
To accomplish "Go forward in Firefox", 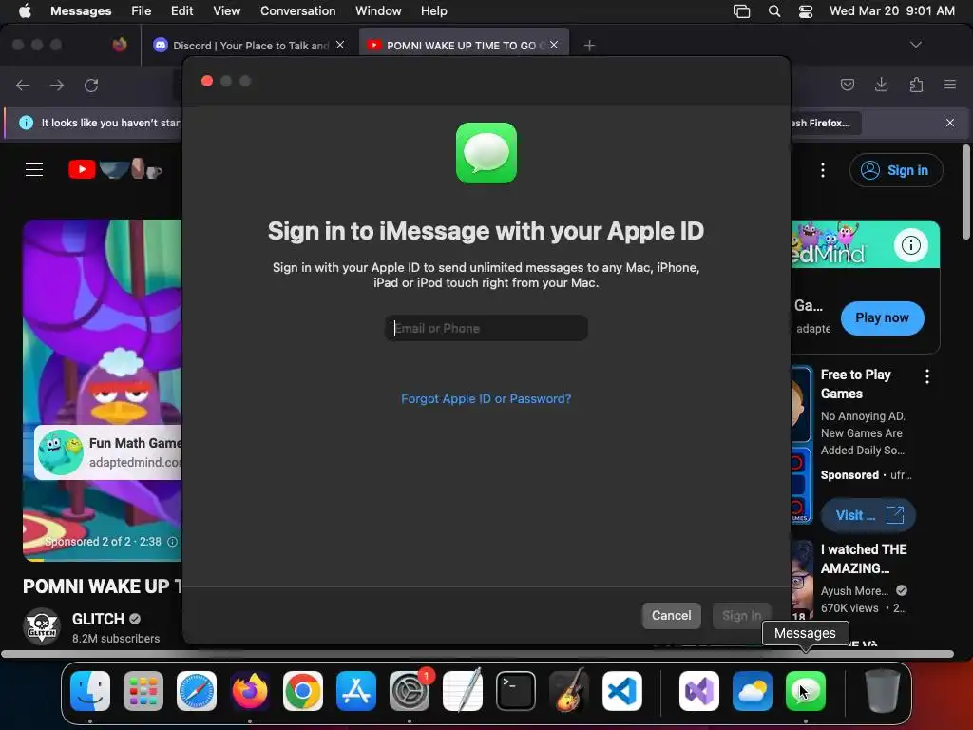I will pyautogui.click(x=57, y=85).
